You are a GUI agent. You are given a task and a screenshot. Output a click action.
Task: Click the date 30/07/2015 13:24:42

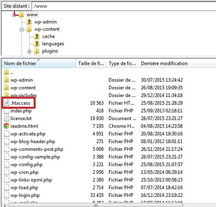(162, 80)
